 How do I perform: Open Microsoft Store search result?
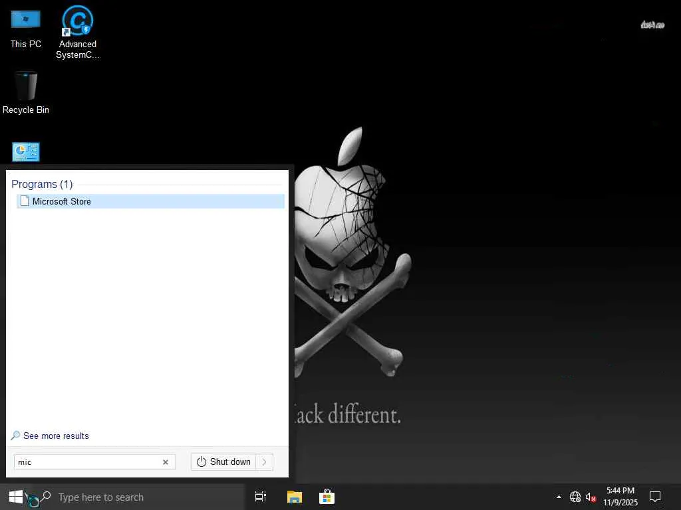(x=150, y=201)
